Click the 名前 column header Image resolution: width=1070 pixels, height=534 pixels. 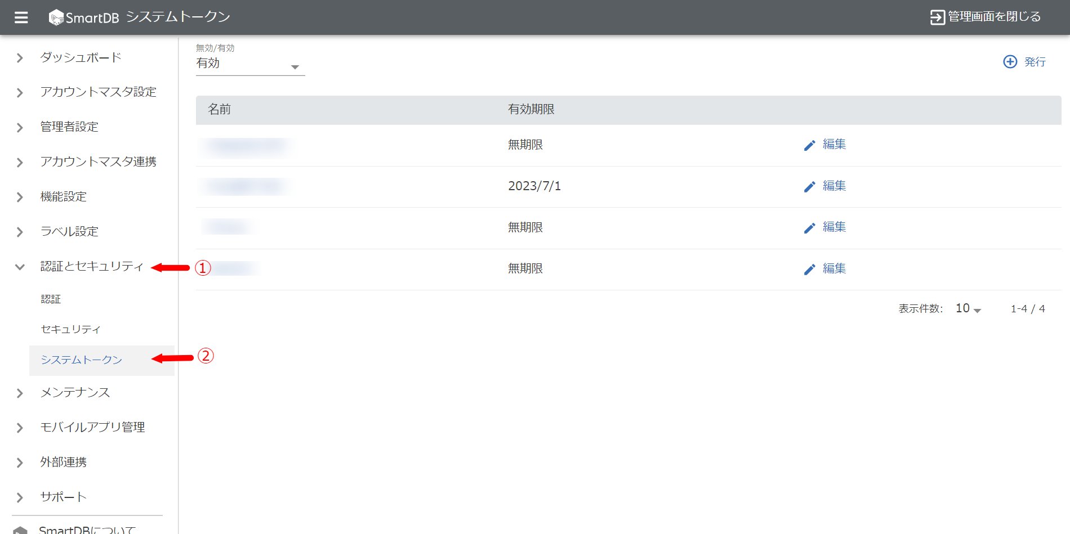pos(220,109)
